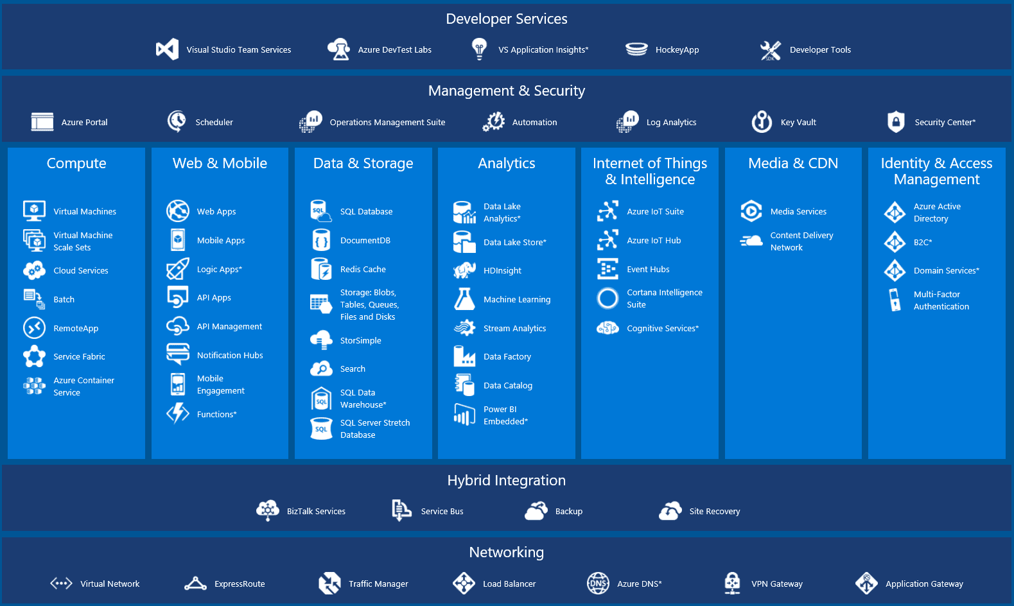Click the Operations Management Suite label
1014x606 pixels.
click(x=387, y=122)
